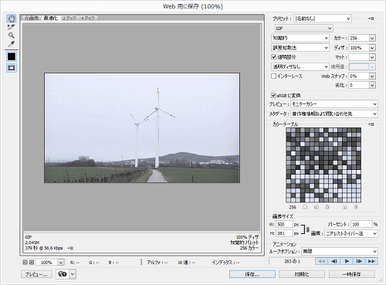Open the download speed preview menu icon

[x=70, y=248]
